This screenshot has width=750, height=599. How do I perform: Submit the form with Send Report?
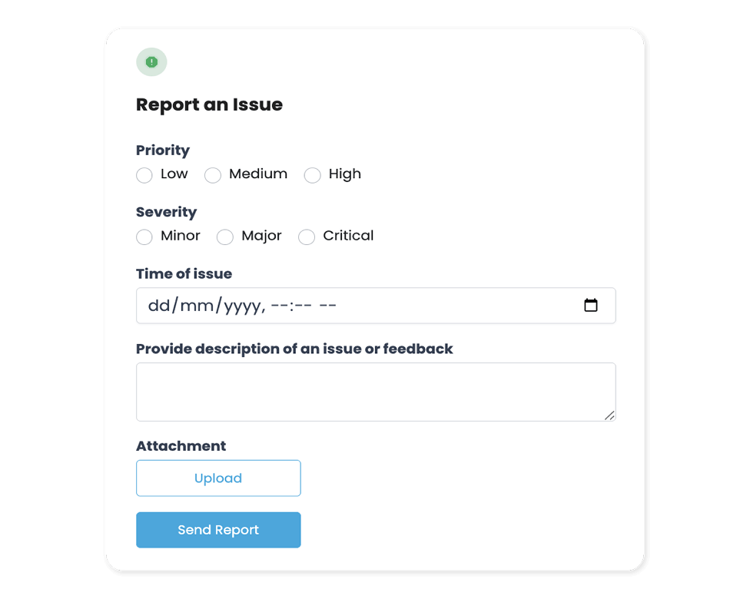point(218,530)
